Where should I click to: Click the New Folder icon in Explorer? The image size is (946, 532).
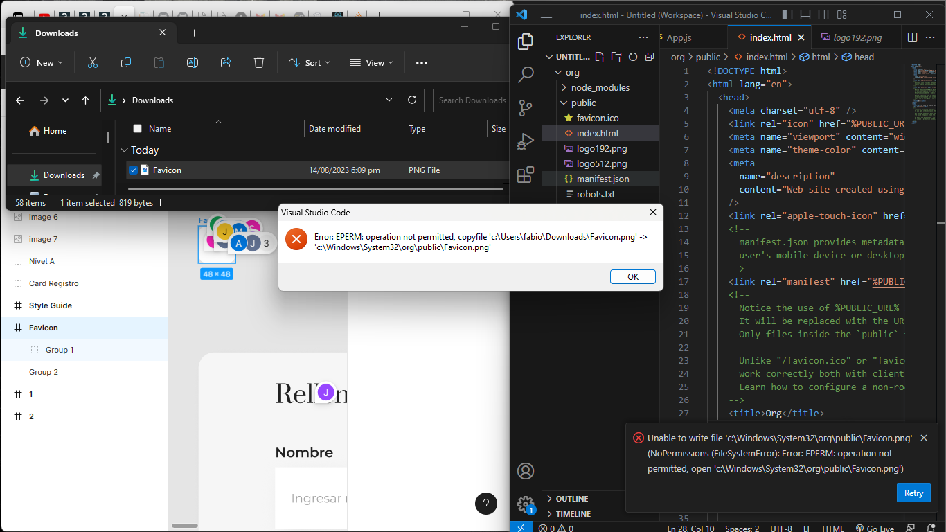tap(616, 57)
